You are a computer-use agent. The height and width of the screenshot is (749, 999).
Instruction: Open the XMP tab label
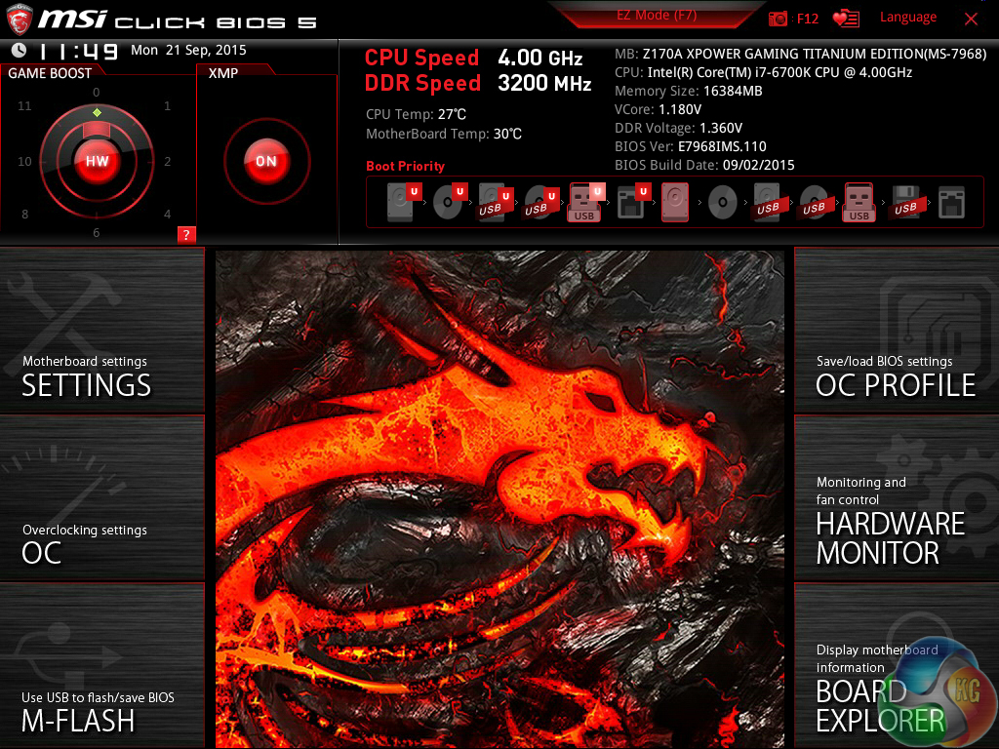coord(223,73)
